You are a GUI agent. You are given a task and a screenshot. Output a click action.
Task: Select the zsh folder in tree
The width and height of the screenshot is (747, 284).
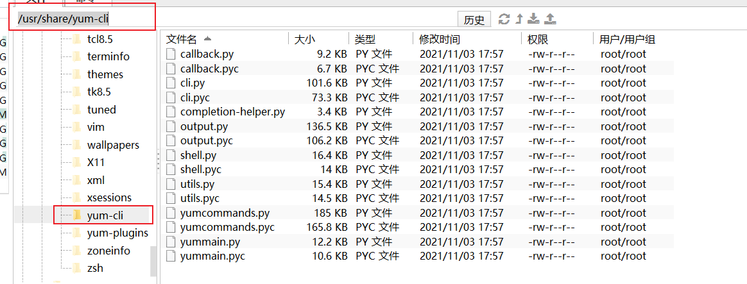95,268
